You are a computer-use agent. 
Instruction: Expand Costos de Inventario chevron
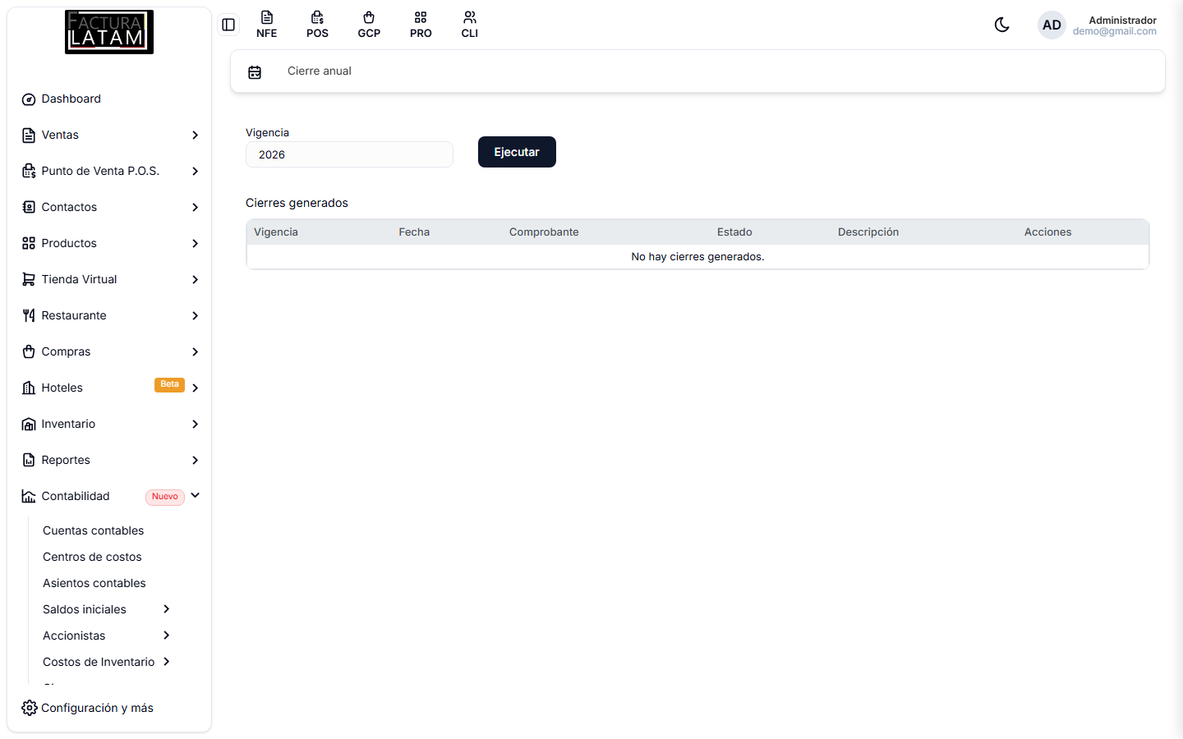click(x=166, y=662)
